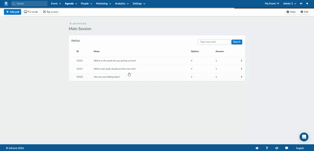The height and width of the screenshot is (151, 314).
Task: Expand the Admin 3 account dropdown
Action: pyautogui.click(x=290, y=4)
